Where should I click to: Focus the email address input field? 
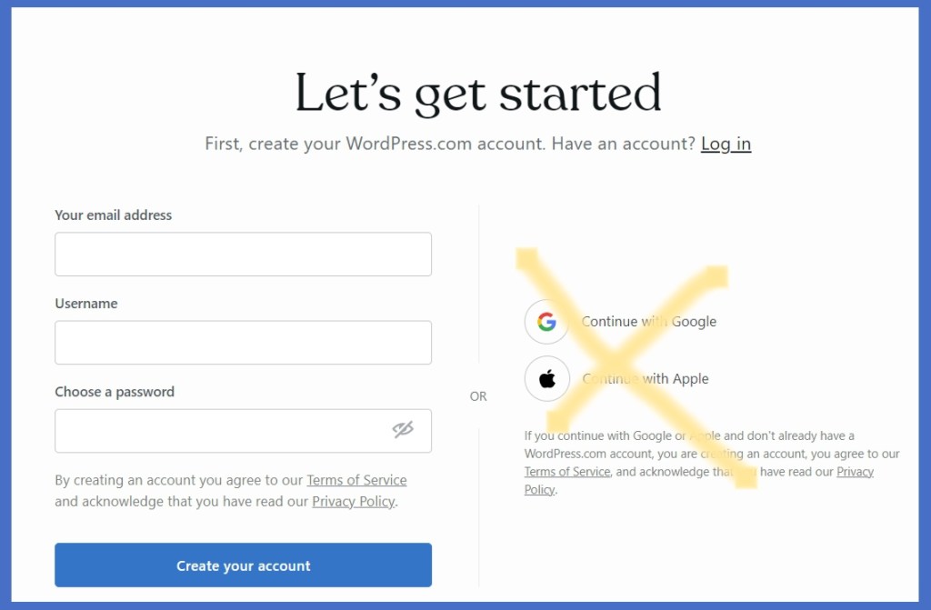[x=243, y=255]
